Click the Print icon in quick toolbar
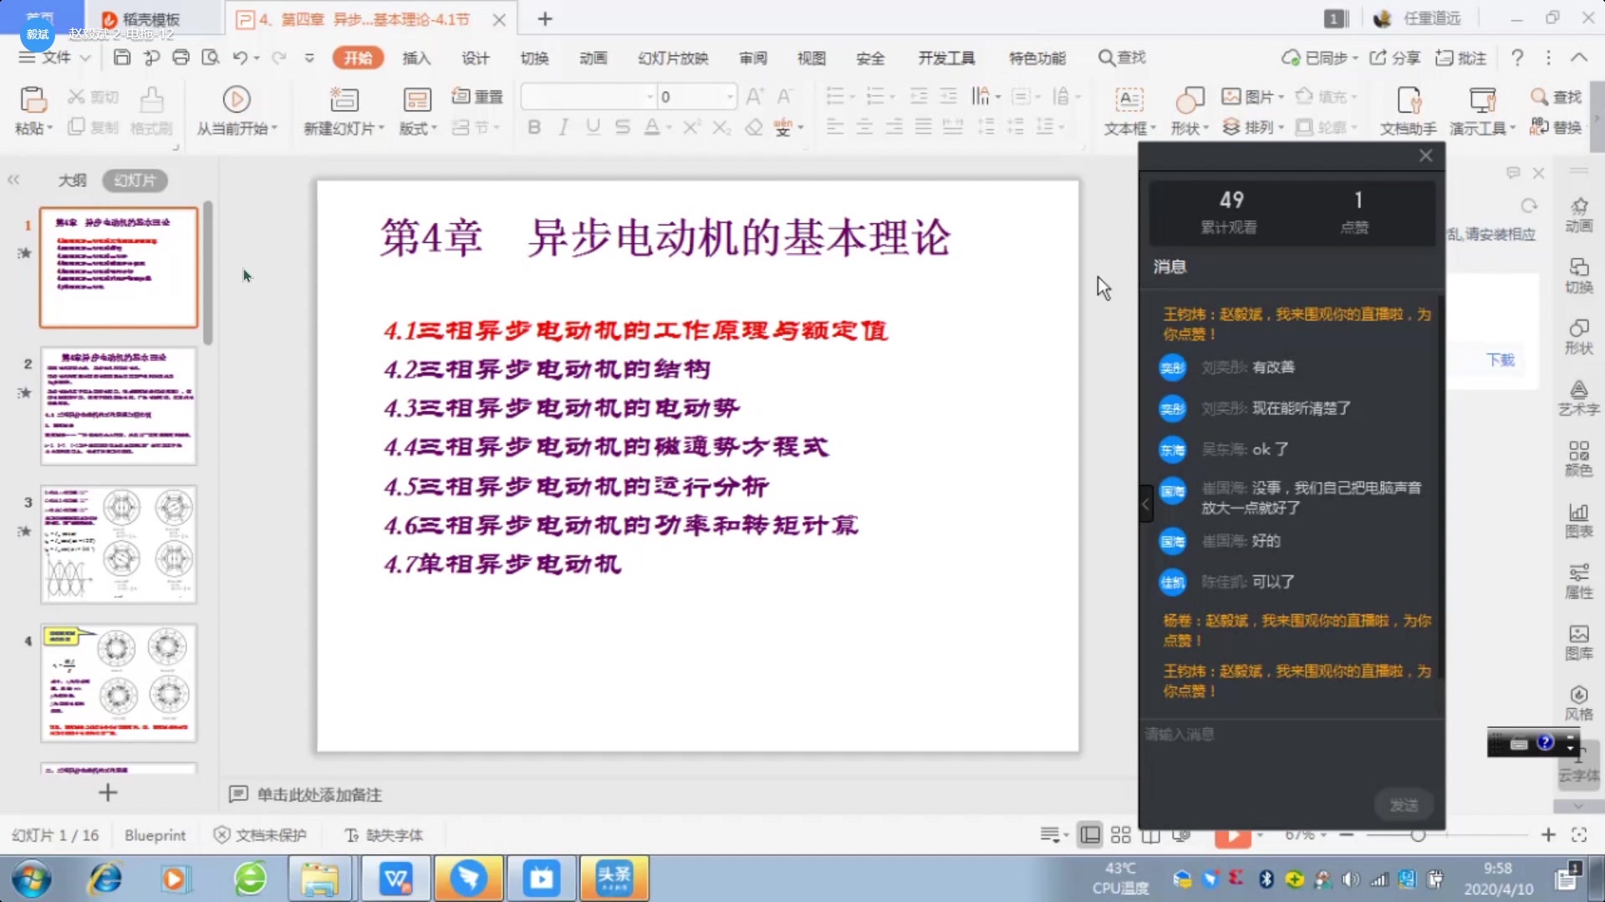 181,58
